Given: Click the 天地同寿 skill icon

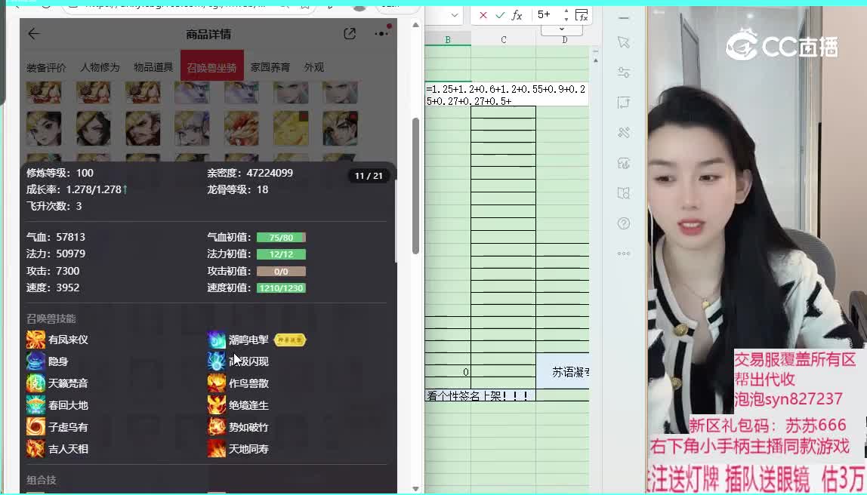Looking at the screenshot, I should pyautogui.click(x=217, y=448).
